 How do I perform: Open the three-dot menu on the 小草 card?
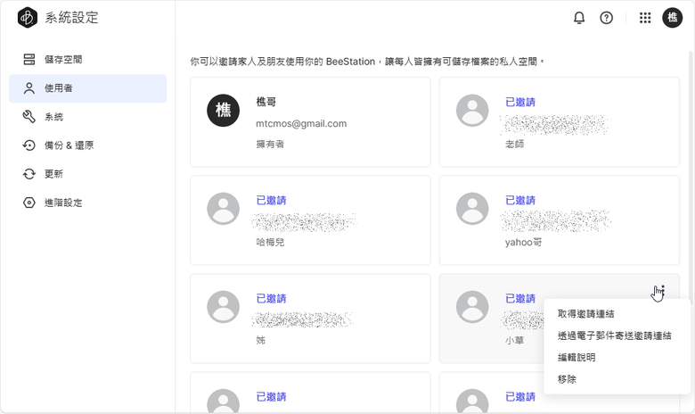tap(663, 291)
